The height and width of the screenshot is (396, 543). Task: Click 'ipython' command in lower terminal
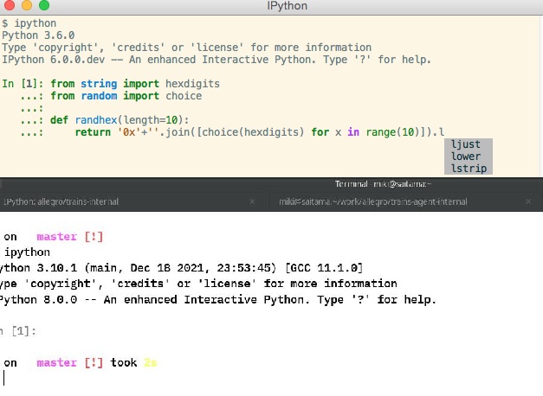point(27,252)
